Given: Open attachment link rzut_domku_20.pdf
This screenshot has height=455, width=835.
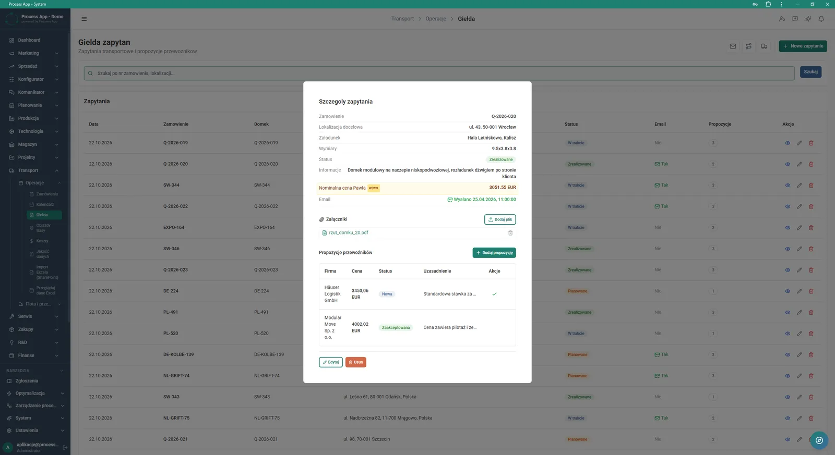Looking at the screenshot, I should 348,233.
